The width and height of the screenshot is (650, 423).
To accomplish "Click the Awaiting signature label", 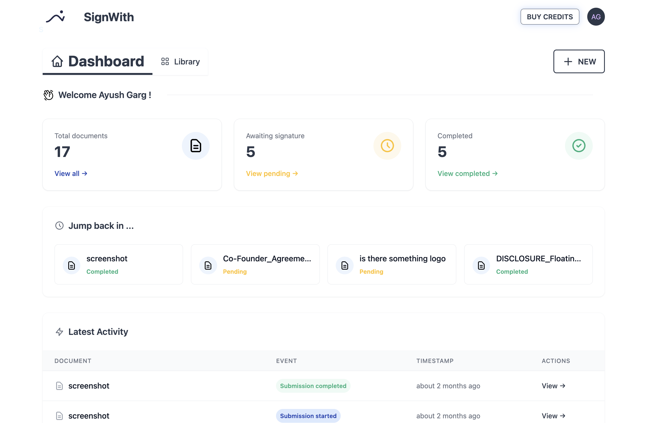I will (275, 136).
